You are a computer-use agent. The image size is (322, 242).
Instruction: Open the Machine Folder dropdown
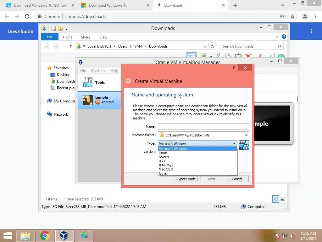(x=246, y=135)
